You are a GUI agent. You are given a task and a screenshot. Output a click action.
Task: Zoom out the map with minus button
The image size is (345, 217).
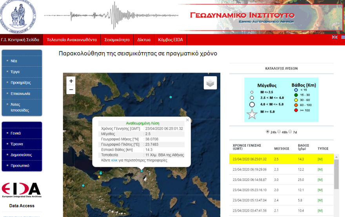click(x=71, y=89)
